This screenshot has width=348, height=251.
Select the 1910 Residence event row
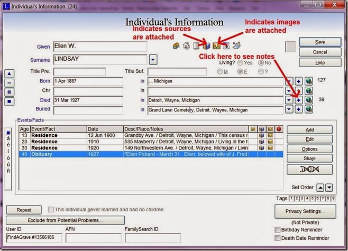coord(151,142)
